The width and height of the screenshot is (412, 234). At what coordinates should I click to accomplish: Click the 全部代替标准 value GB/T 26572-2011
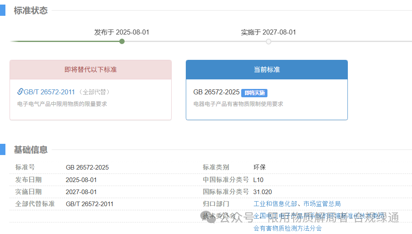(x=89, y=204)
